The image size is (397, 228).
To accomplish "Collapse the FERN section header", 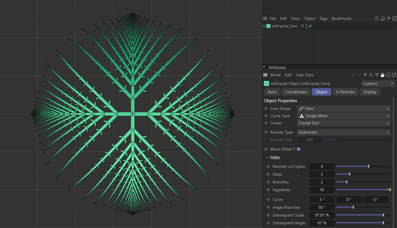I will tap(267, 158).
